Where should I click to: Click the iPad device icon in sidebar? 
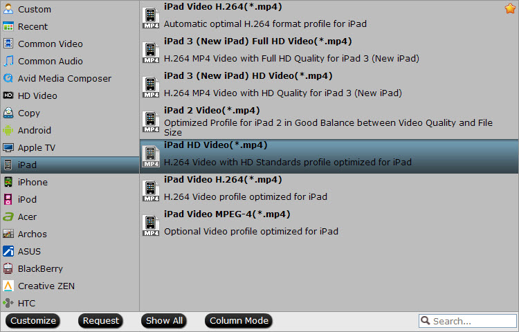[x=8, y=165]
